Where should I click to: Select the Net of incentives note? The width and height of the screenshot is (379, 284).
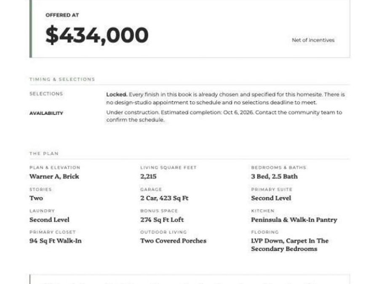pyautogui.click(x=313, y=40)
